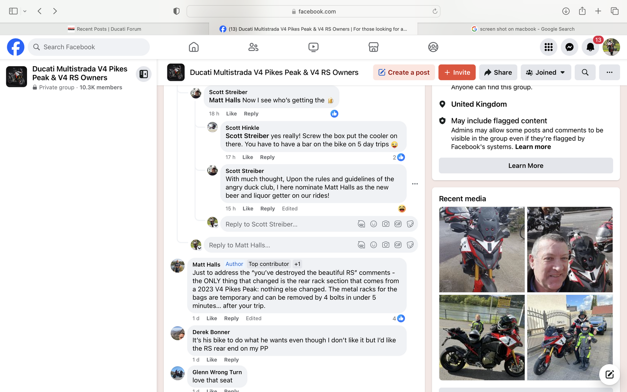Open the Friends icon in top navigation
The image size is (627, 392).
click(x=254, y=47)
